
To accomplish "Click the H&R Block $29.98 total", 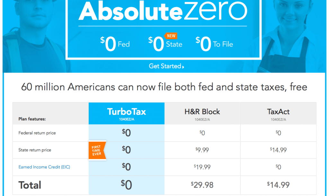I will tap(202, 185).
